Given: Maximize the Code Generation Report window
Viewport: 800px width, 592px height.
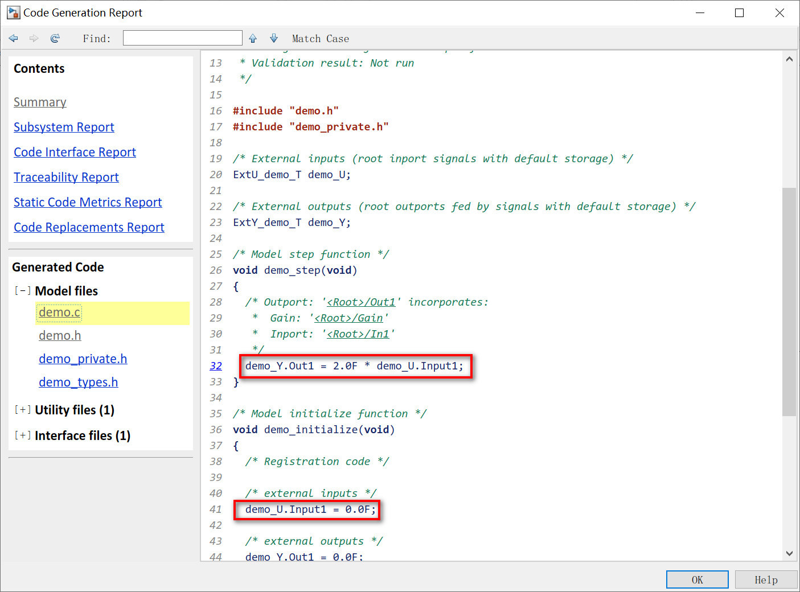Looking at the screenshot, I should tap(740, 13).
